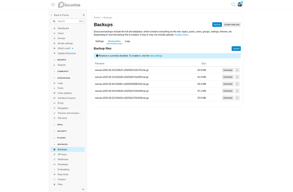Click the Webhooks sidebar icon
The width and height of the screenshot is (293, 192).
[54, 159]
